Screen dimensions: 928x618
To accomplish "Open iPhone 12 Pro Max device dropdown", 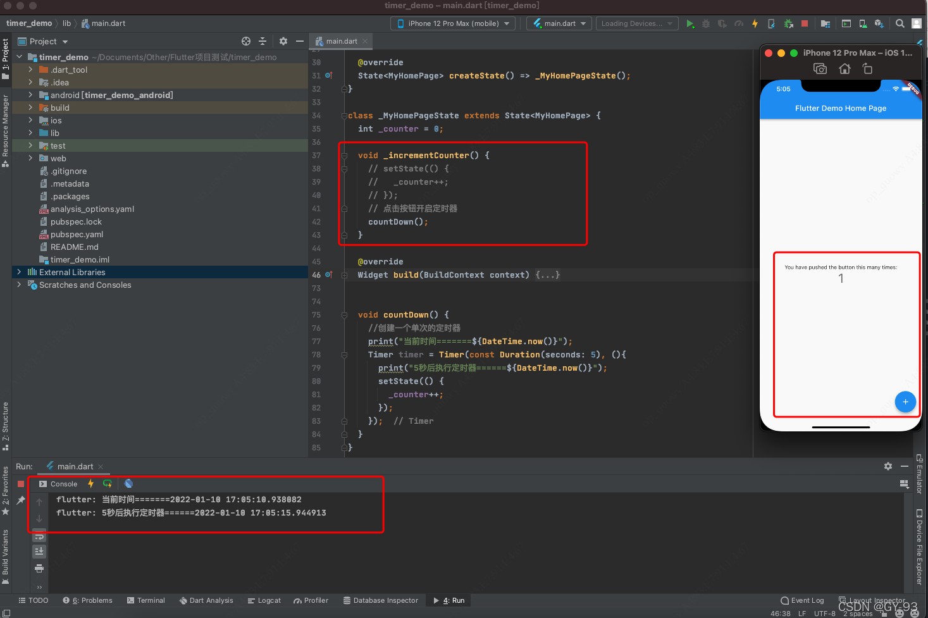I will coord(453,23).
